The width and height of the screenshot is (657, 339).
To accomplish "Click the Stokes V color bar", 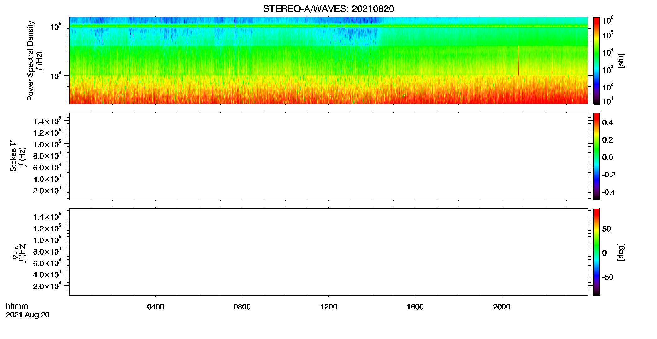I will pyautogui.click(x=596, y=156).
